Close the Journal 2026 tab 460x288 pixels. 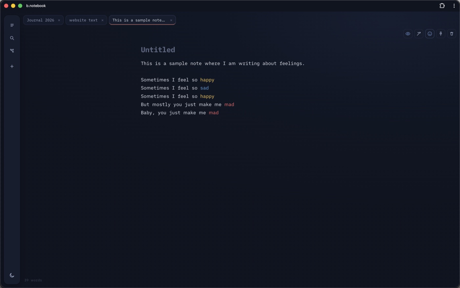tap(59, 20)
